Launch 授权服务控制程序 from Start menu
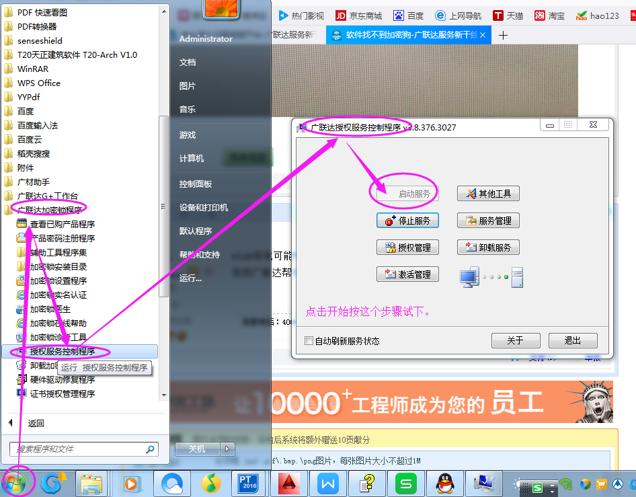The width and height of the screenshot is (636, 497). 80,351
